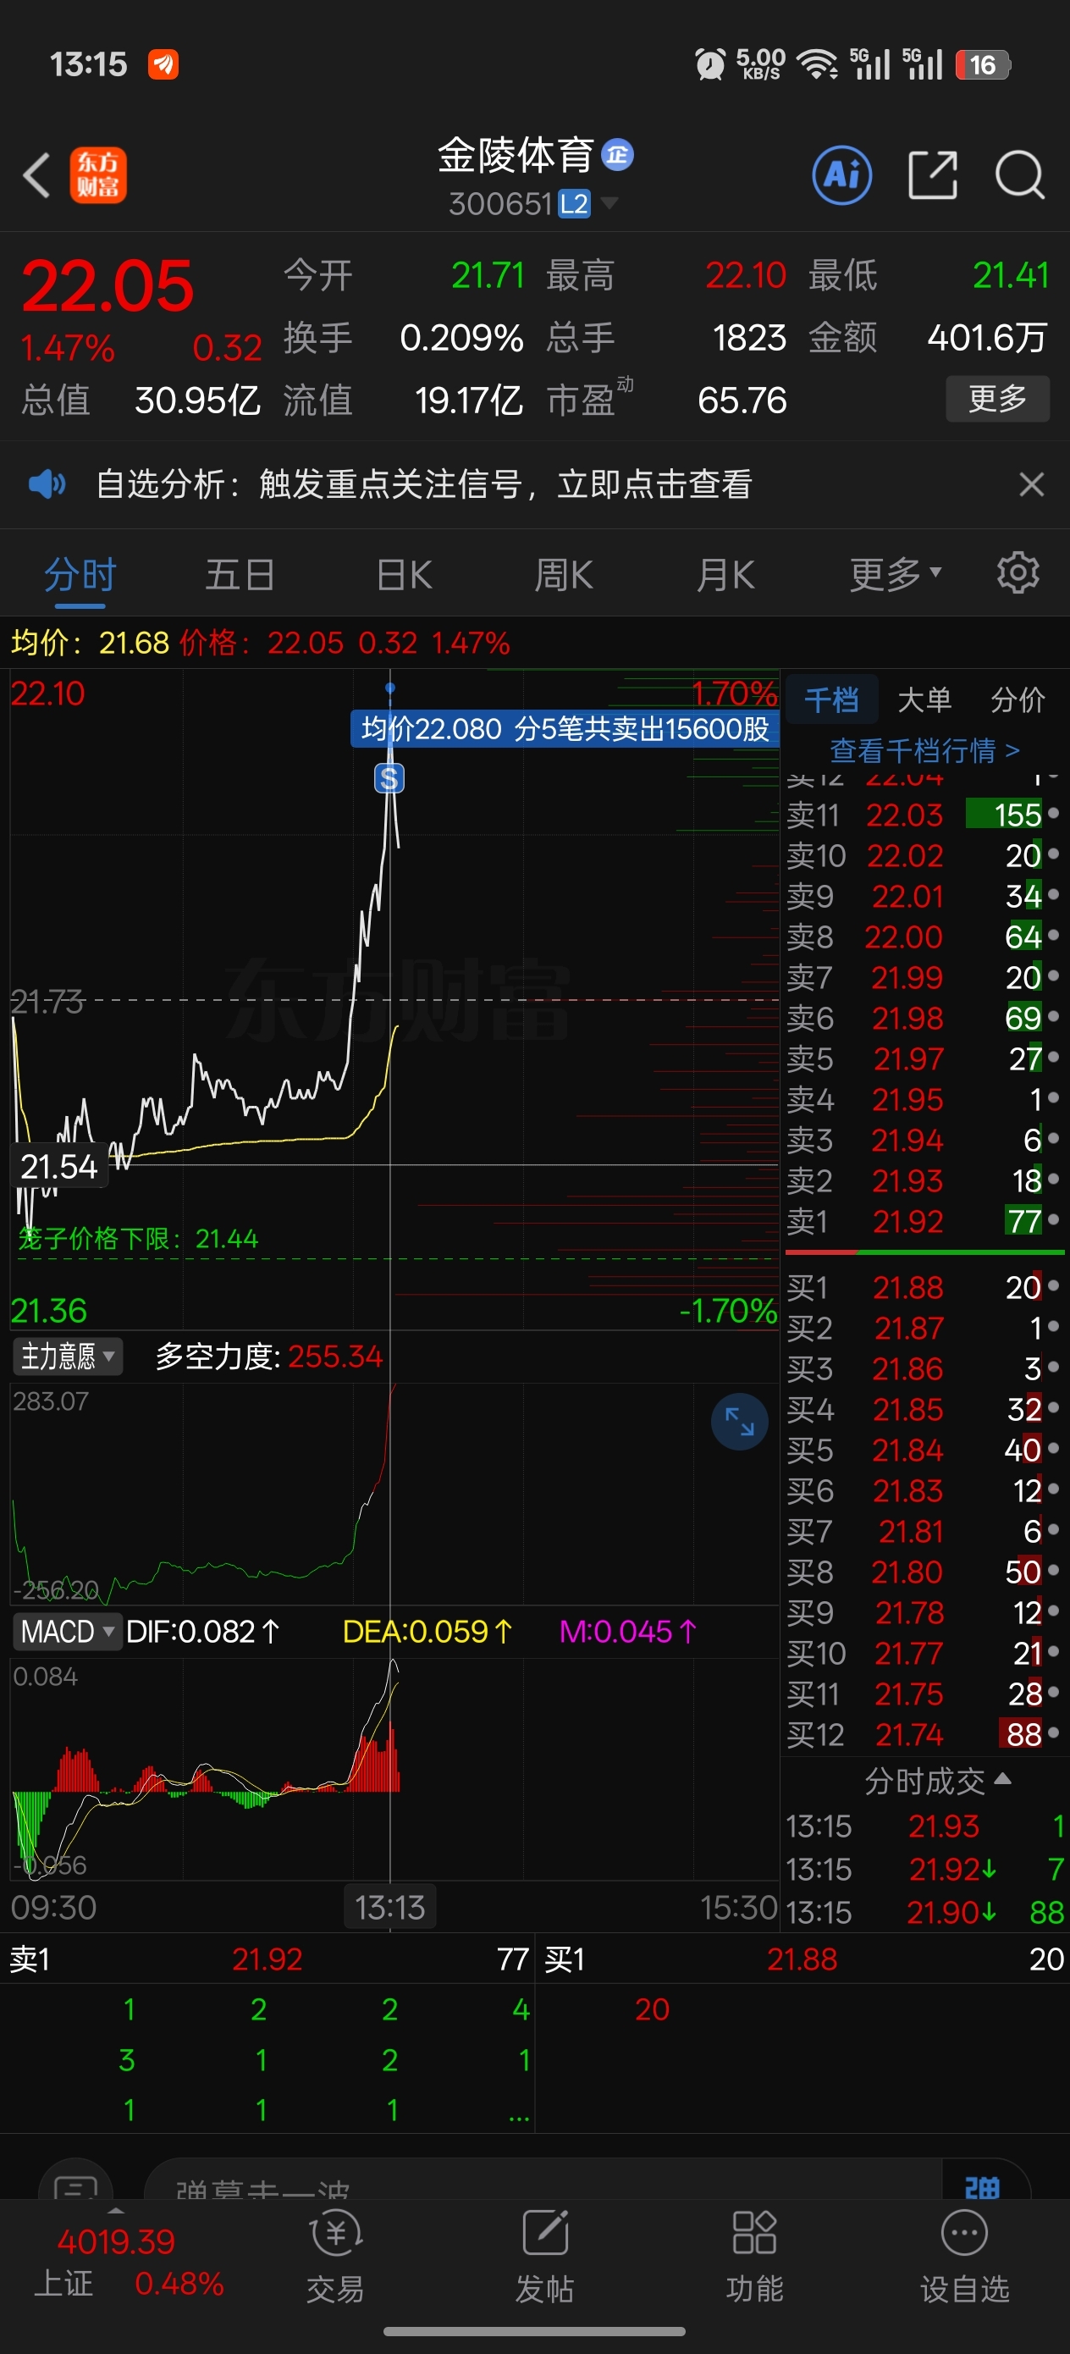Select the 分价 tab
Image resolution: width=1070 pixels, height=2354 pixels.
pyautogui.click(x=1018, y=700)
